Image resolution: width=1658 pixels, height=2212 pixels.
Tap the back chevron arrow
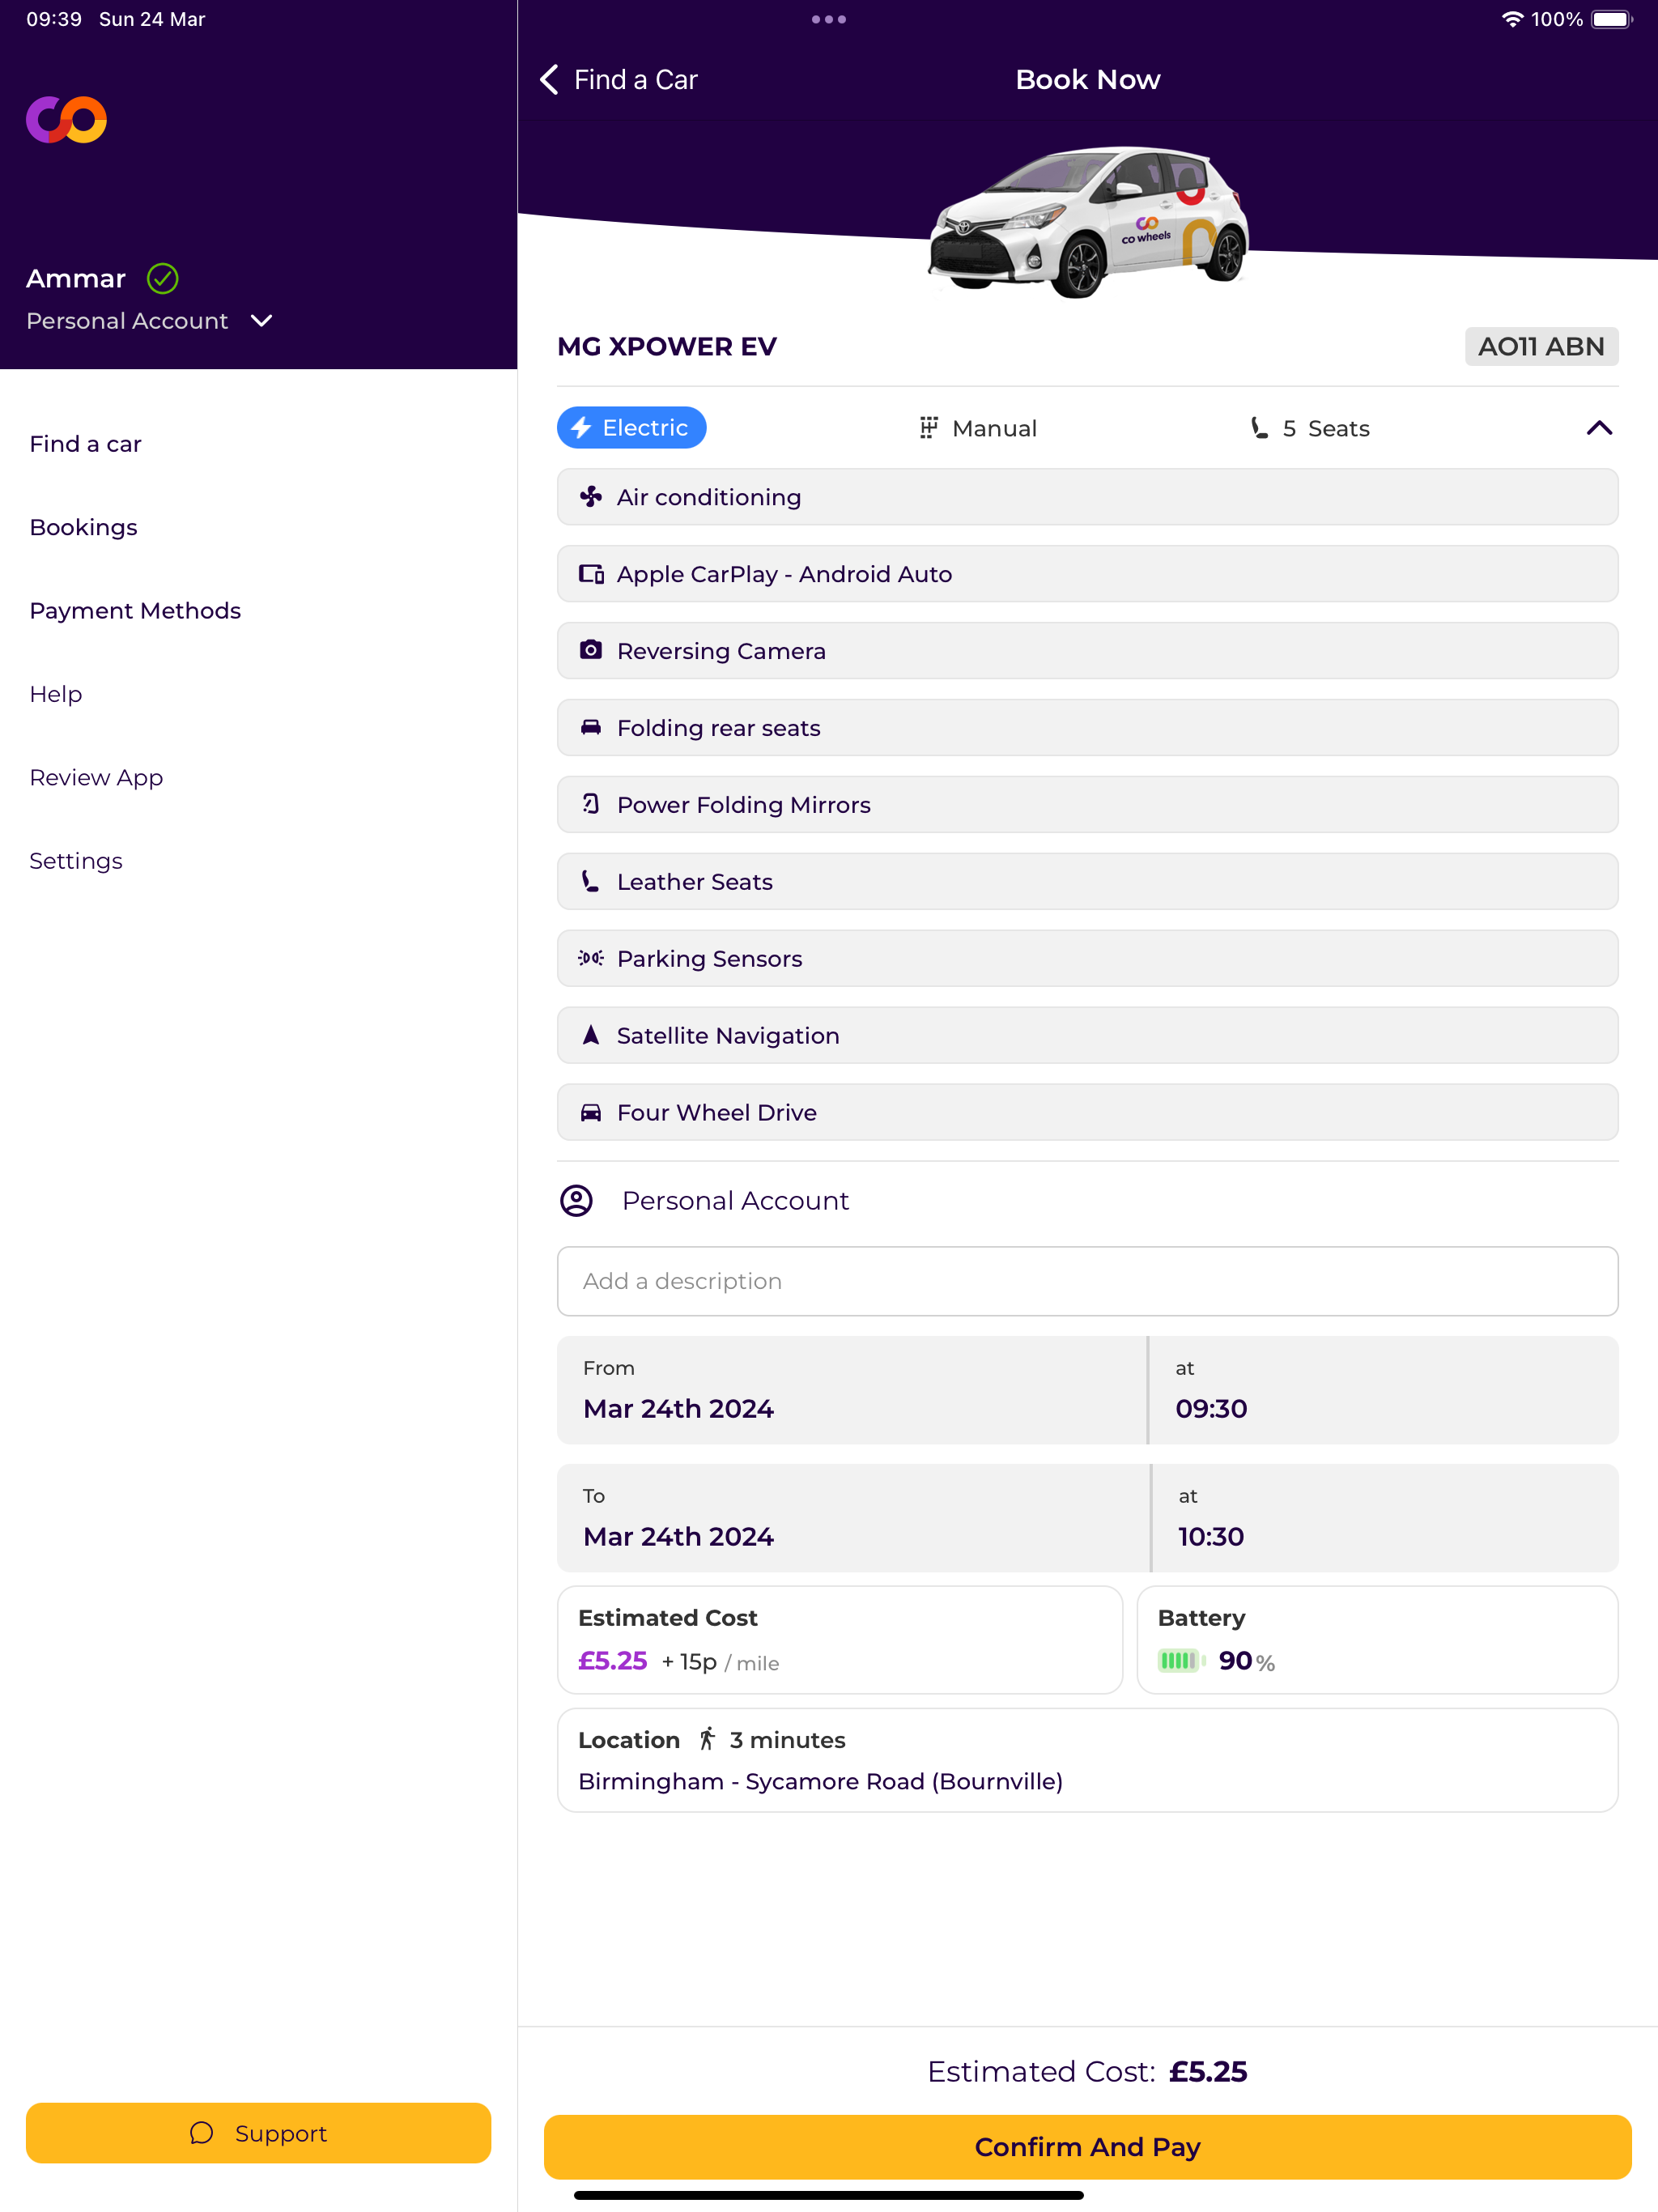coord(549,80)
